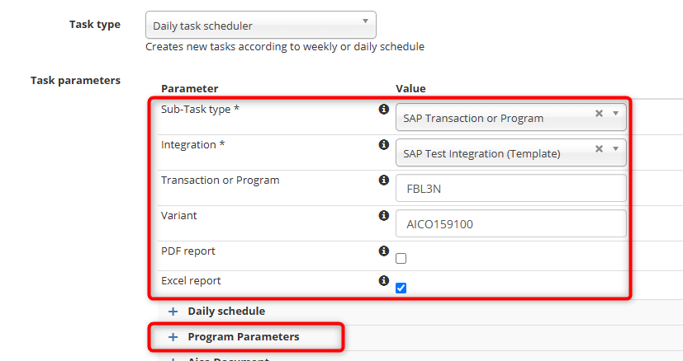Expand the Daily schedule section
The height and width of the screenshot is (361, 683).
173,312
